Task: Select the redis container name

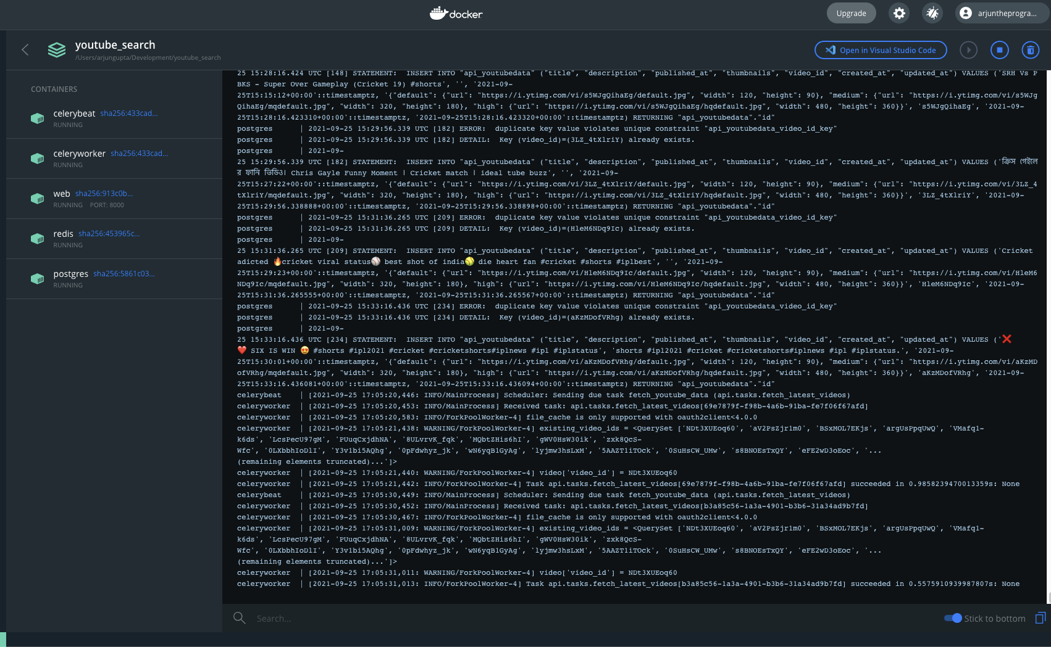Action: coord(64,234)
